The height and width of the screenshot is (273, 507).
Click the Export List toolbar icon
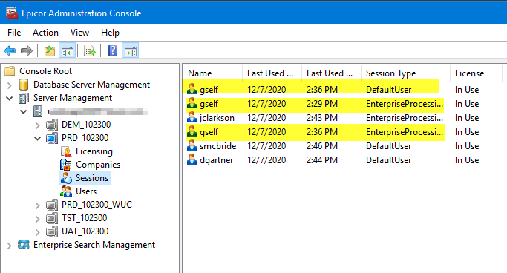(90, 50)
